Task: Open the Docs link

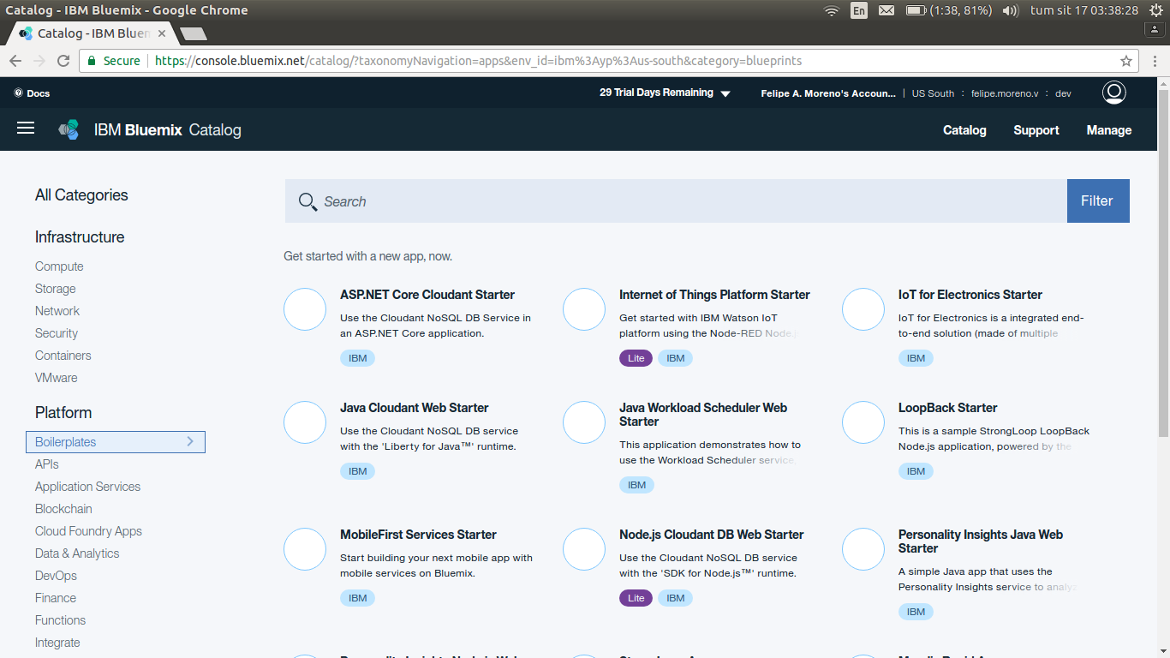Action: (x=33, y=93)
